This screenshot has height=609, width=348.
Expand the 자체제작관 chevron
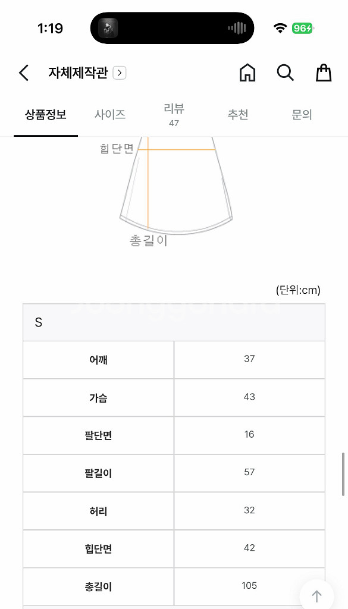pyautogui.click(x=119, y=72)
